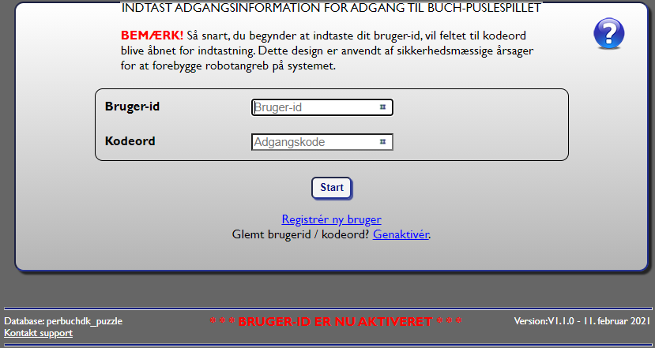Click the Bruger-id label text
Viewport: 655px width, 348px height.
click(132, 107)
